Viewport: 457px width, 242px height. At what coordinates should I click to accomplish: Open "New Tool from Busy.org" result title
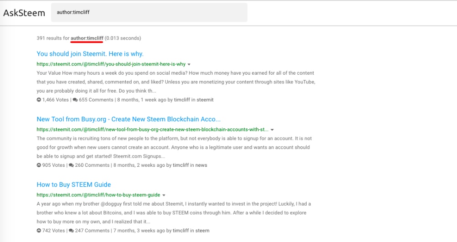click(128, 119)
